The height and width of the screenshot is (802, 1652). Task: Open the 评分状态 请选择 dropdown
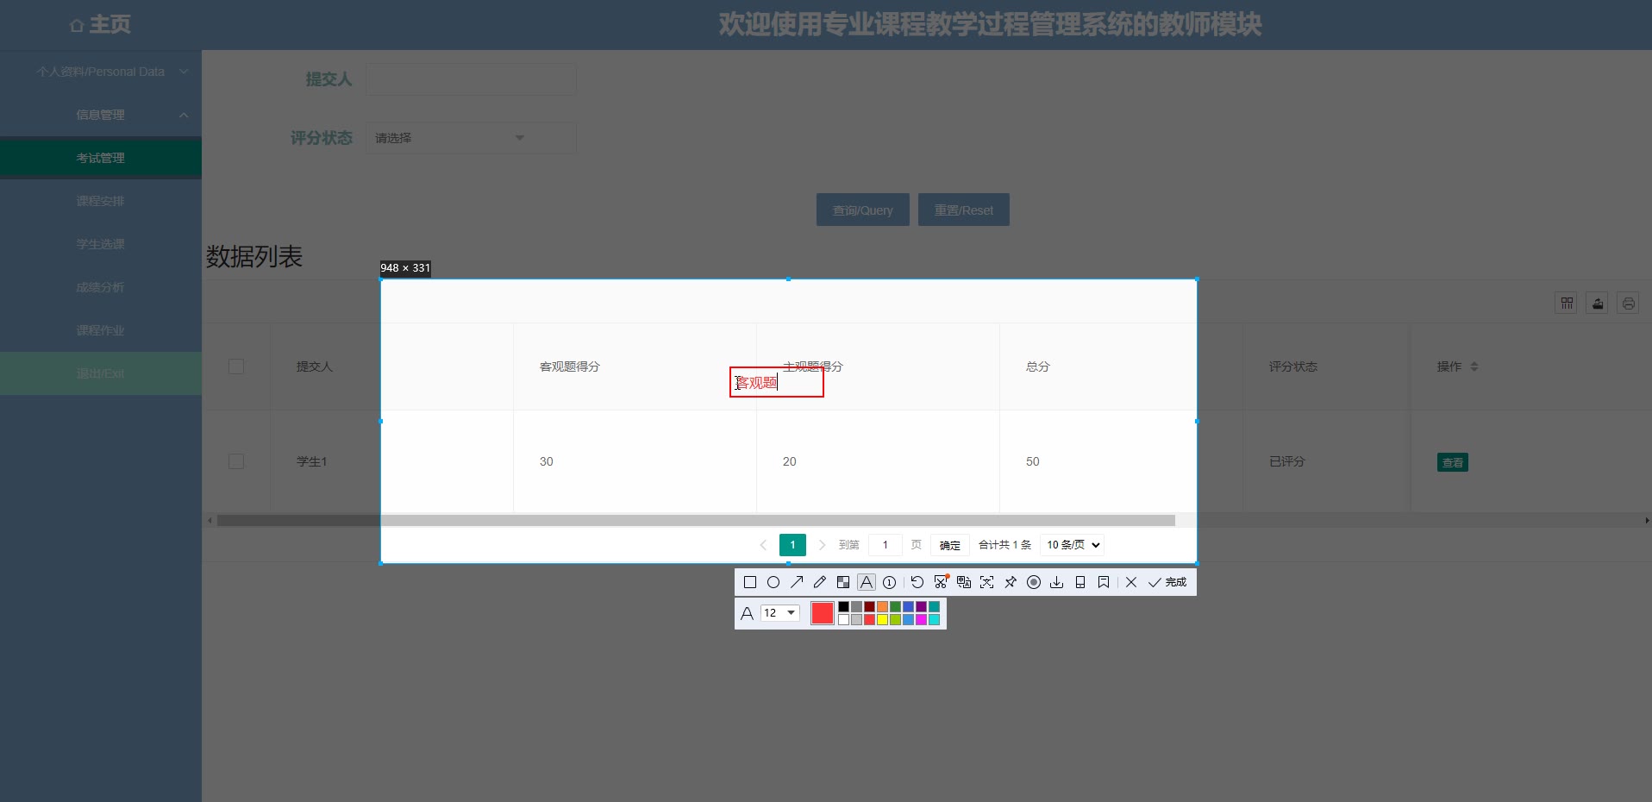click(x=471, y=138)
